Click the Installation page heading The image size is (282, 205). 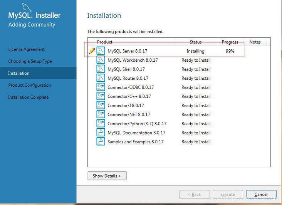click(104, 15)
